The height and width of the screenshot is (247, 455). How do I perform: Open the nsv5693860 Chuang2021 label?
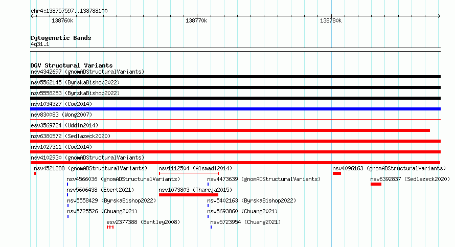[x=242, y=211]
